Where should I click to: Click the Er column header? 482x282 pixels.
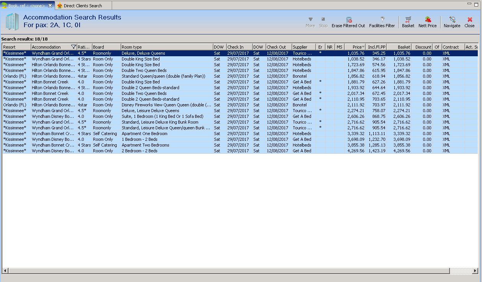(321, 47)
